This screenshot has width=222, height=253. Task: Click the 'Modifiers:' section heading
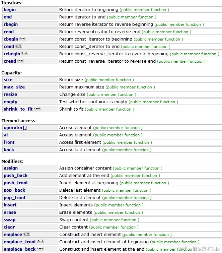tap(12, 162)
